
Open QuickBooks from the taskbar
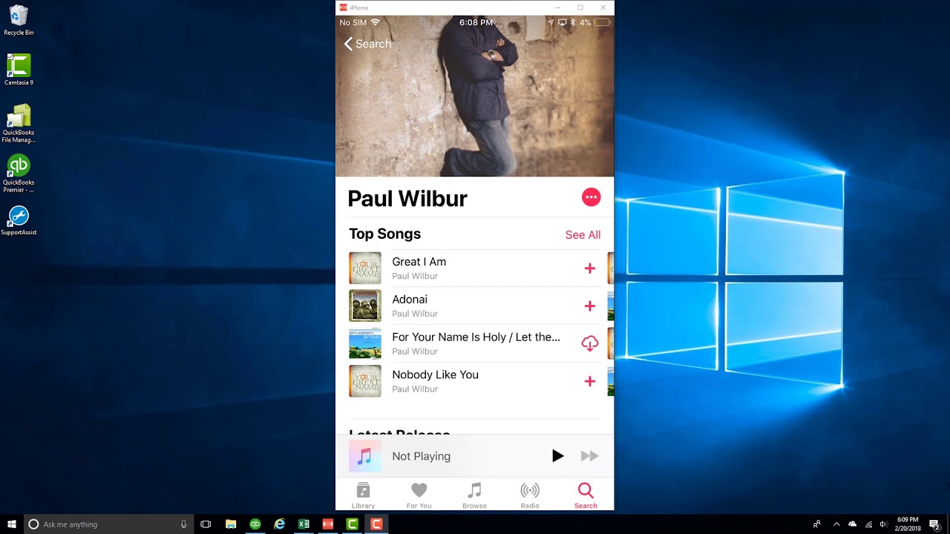coord(255,524)
